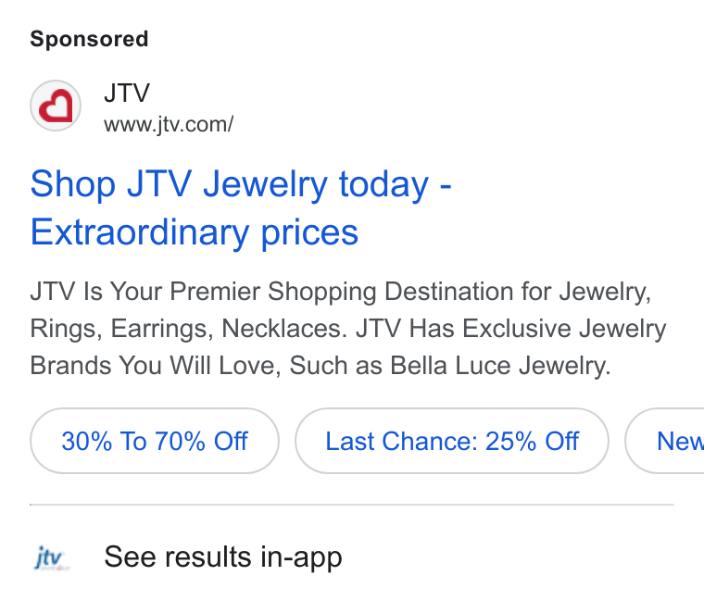Click the word Jewelry in blue headline
This screenshot has height=613, width=704.
[x=266, y=184]
